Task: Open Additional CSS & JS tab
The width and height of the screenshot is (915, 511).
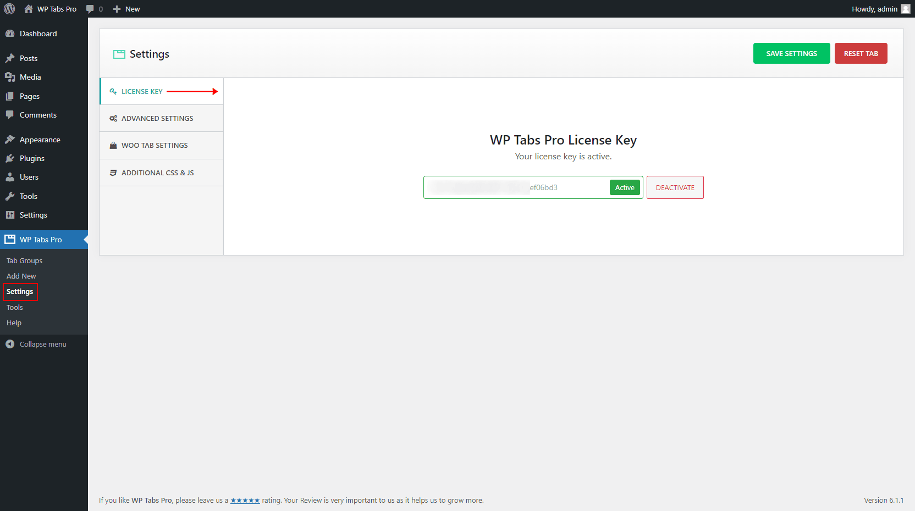Action: click(157, 173)
